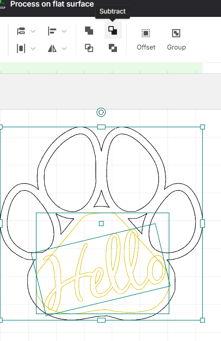Click the flip/reflect icon

pyautogui.click(x=52, y=48)
